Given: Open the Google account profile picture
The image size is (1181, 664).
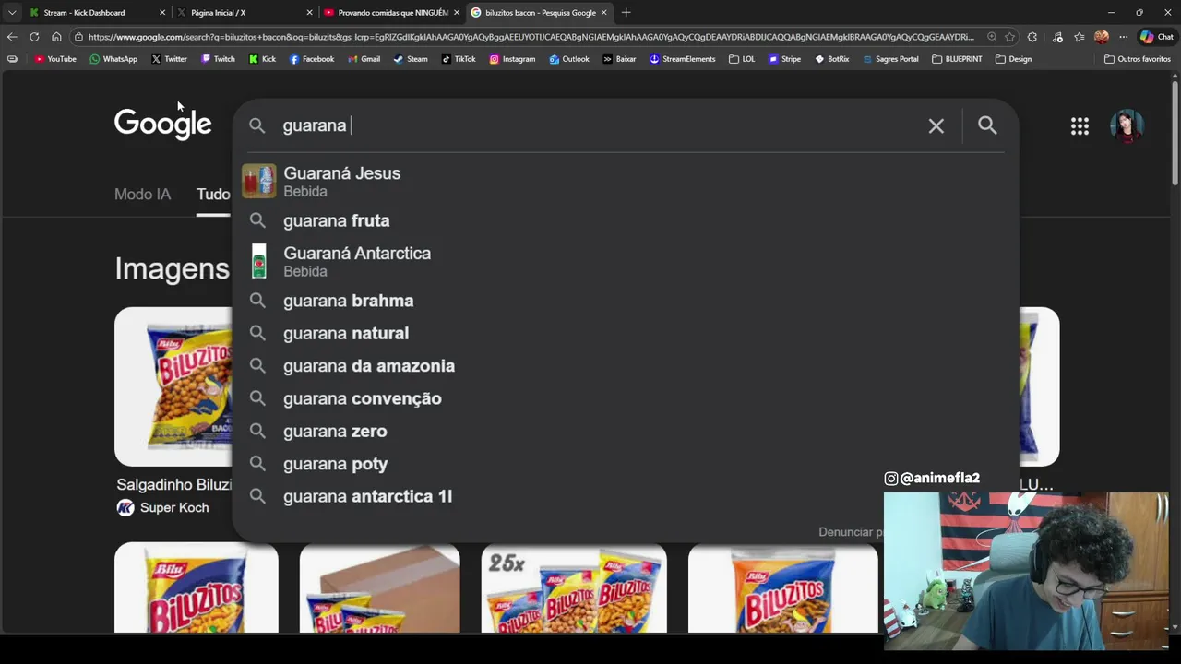Looking at the screenshot, I should point(1127,126).
